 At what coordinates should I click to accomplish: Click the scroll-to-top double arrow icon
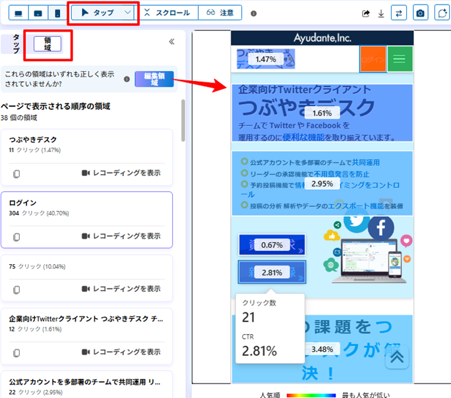(x=397, y=357)
